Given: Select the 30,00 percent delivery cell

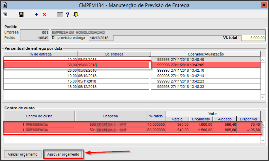Looking at the screenshot, I should [x=40, y=65].
